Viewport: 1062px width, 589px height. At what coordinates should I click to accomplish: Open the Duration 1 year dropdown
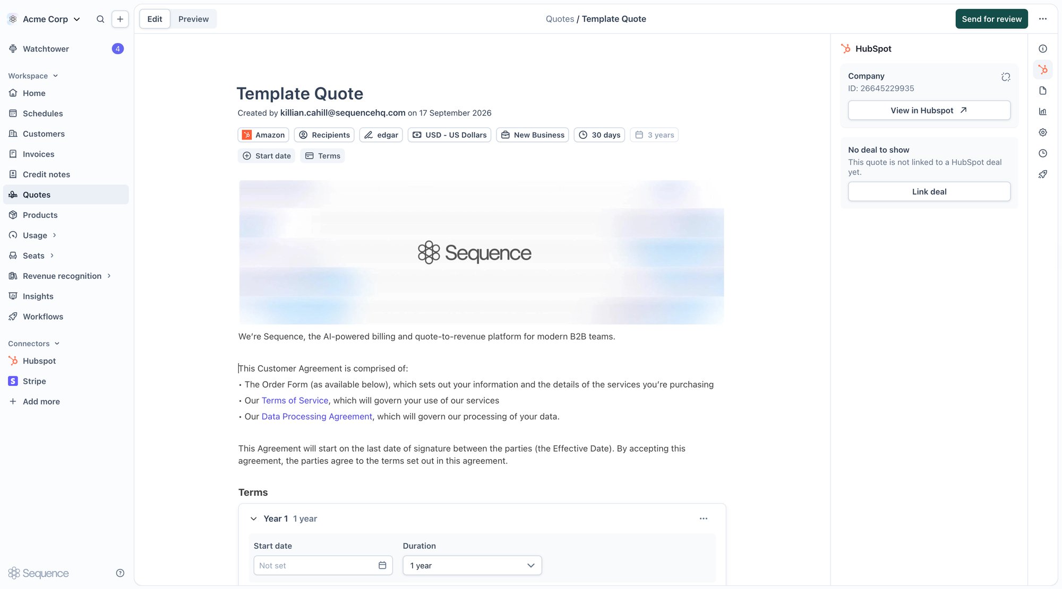click(x=472, y=566)
